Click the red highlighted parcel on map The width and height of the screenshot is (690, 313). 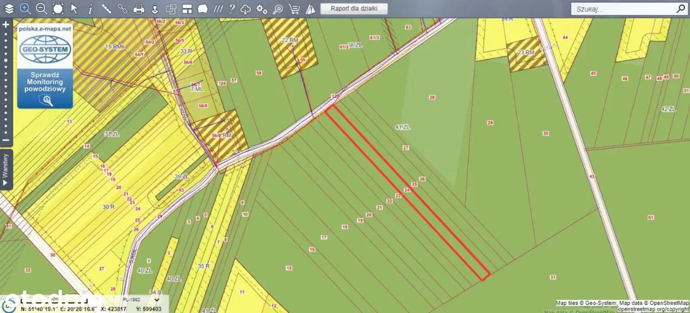click(408, 191)
